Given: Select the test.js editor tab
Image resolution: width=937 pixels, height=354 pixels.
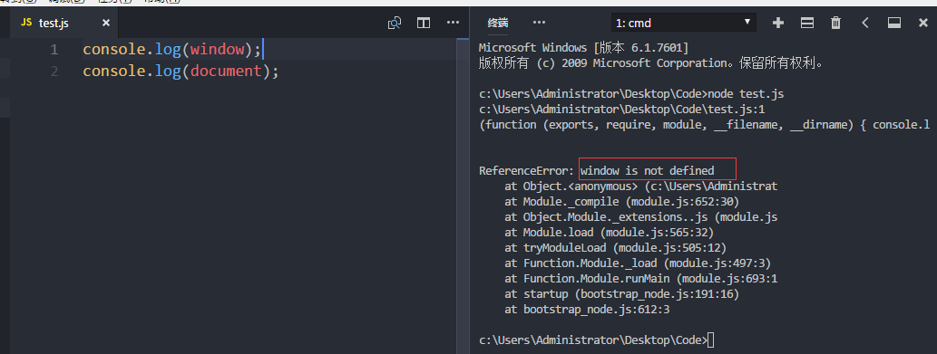Looking at the screenshot, I should (x=63, y=23).
